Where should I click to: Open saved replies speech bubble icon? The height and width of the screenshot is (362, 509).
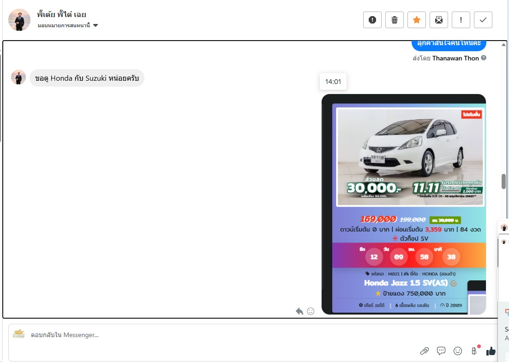point(441,350)
